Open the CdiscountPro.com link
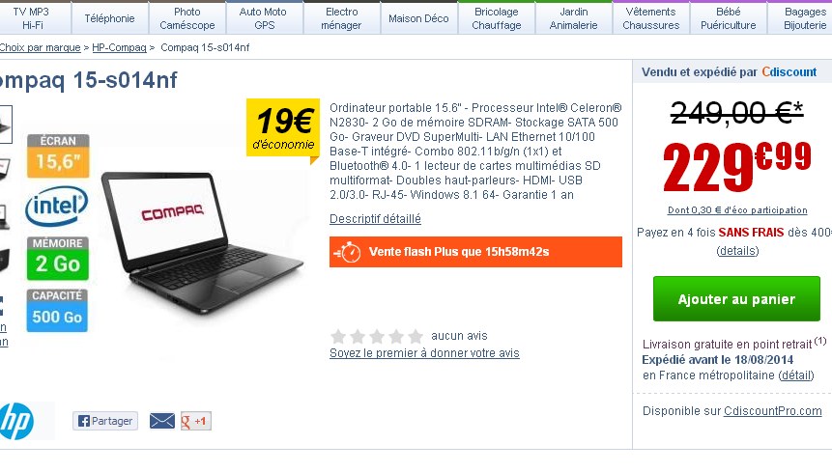The height and width of the screenshot is (472, 832). [x=773, y=411]
